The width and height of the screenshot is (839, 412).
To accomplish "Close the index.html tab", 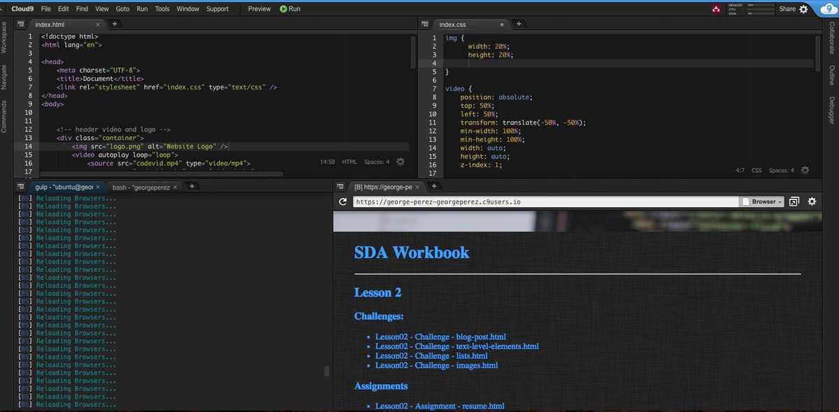I will pyautogui.click(x=97, y=24).
